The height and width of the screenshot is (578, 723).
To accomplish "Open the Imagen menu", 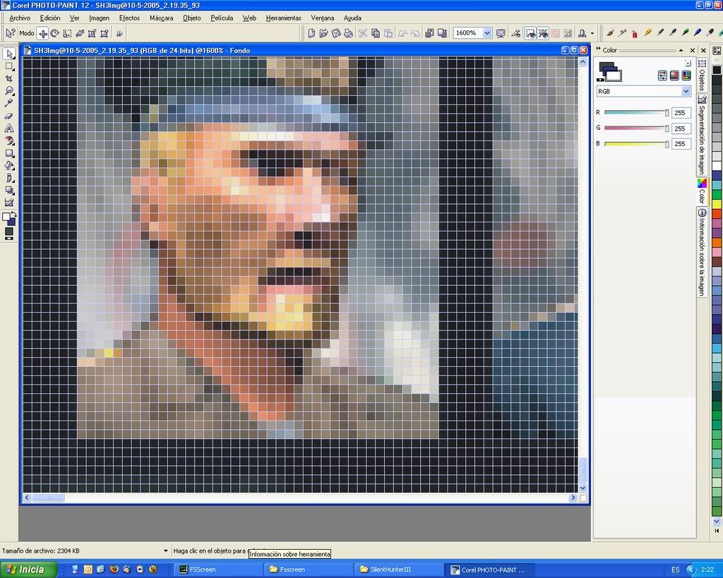I will point(99,18).
